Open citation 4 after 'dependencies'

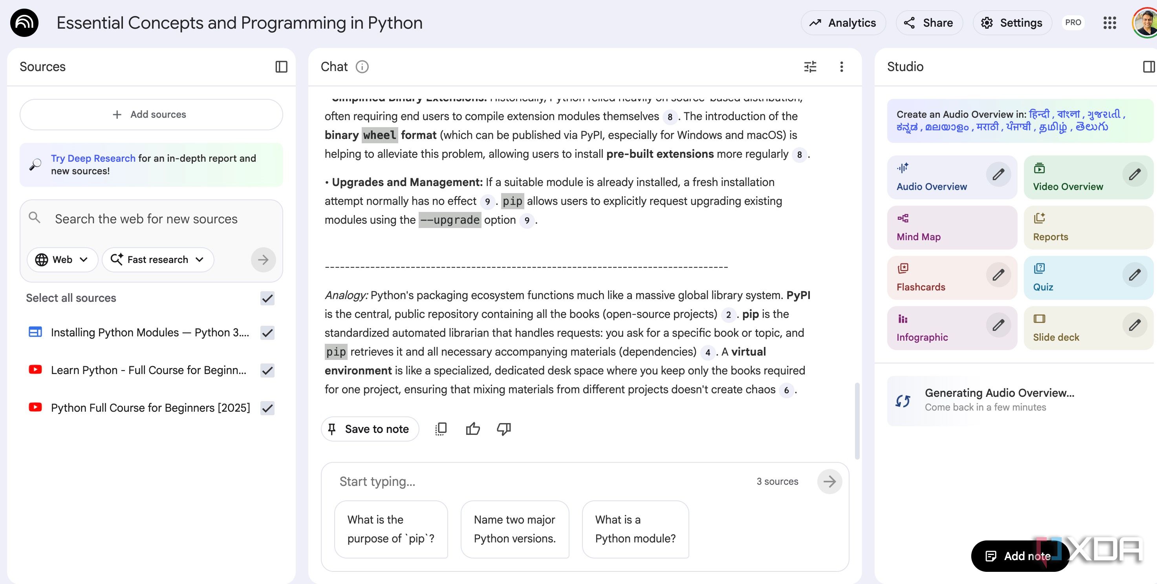(707, 352)
